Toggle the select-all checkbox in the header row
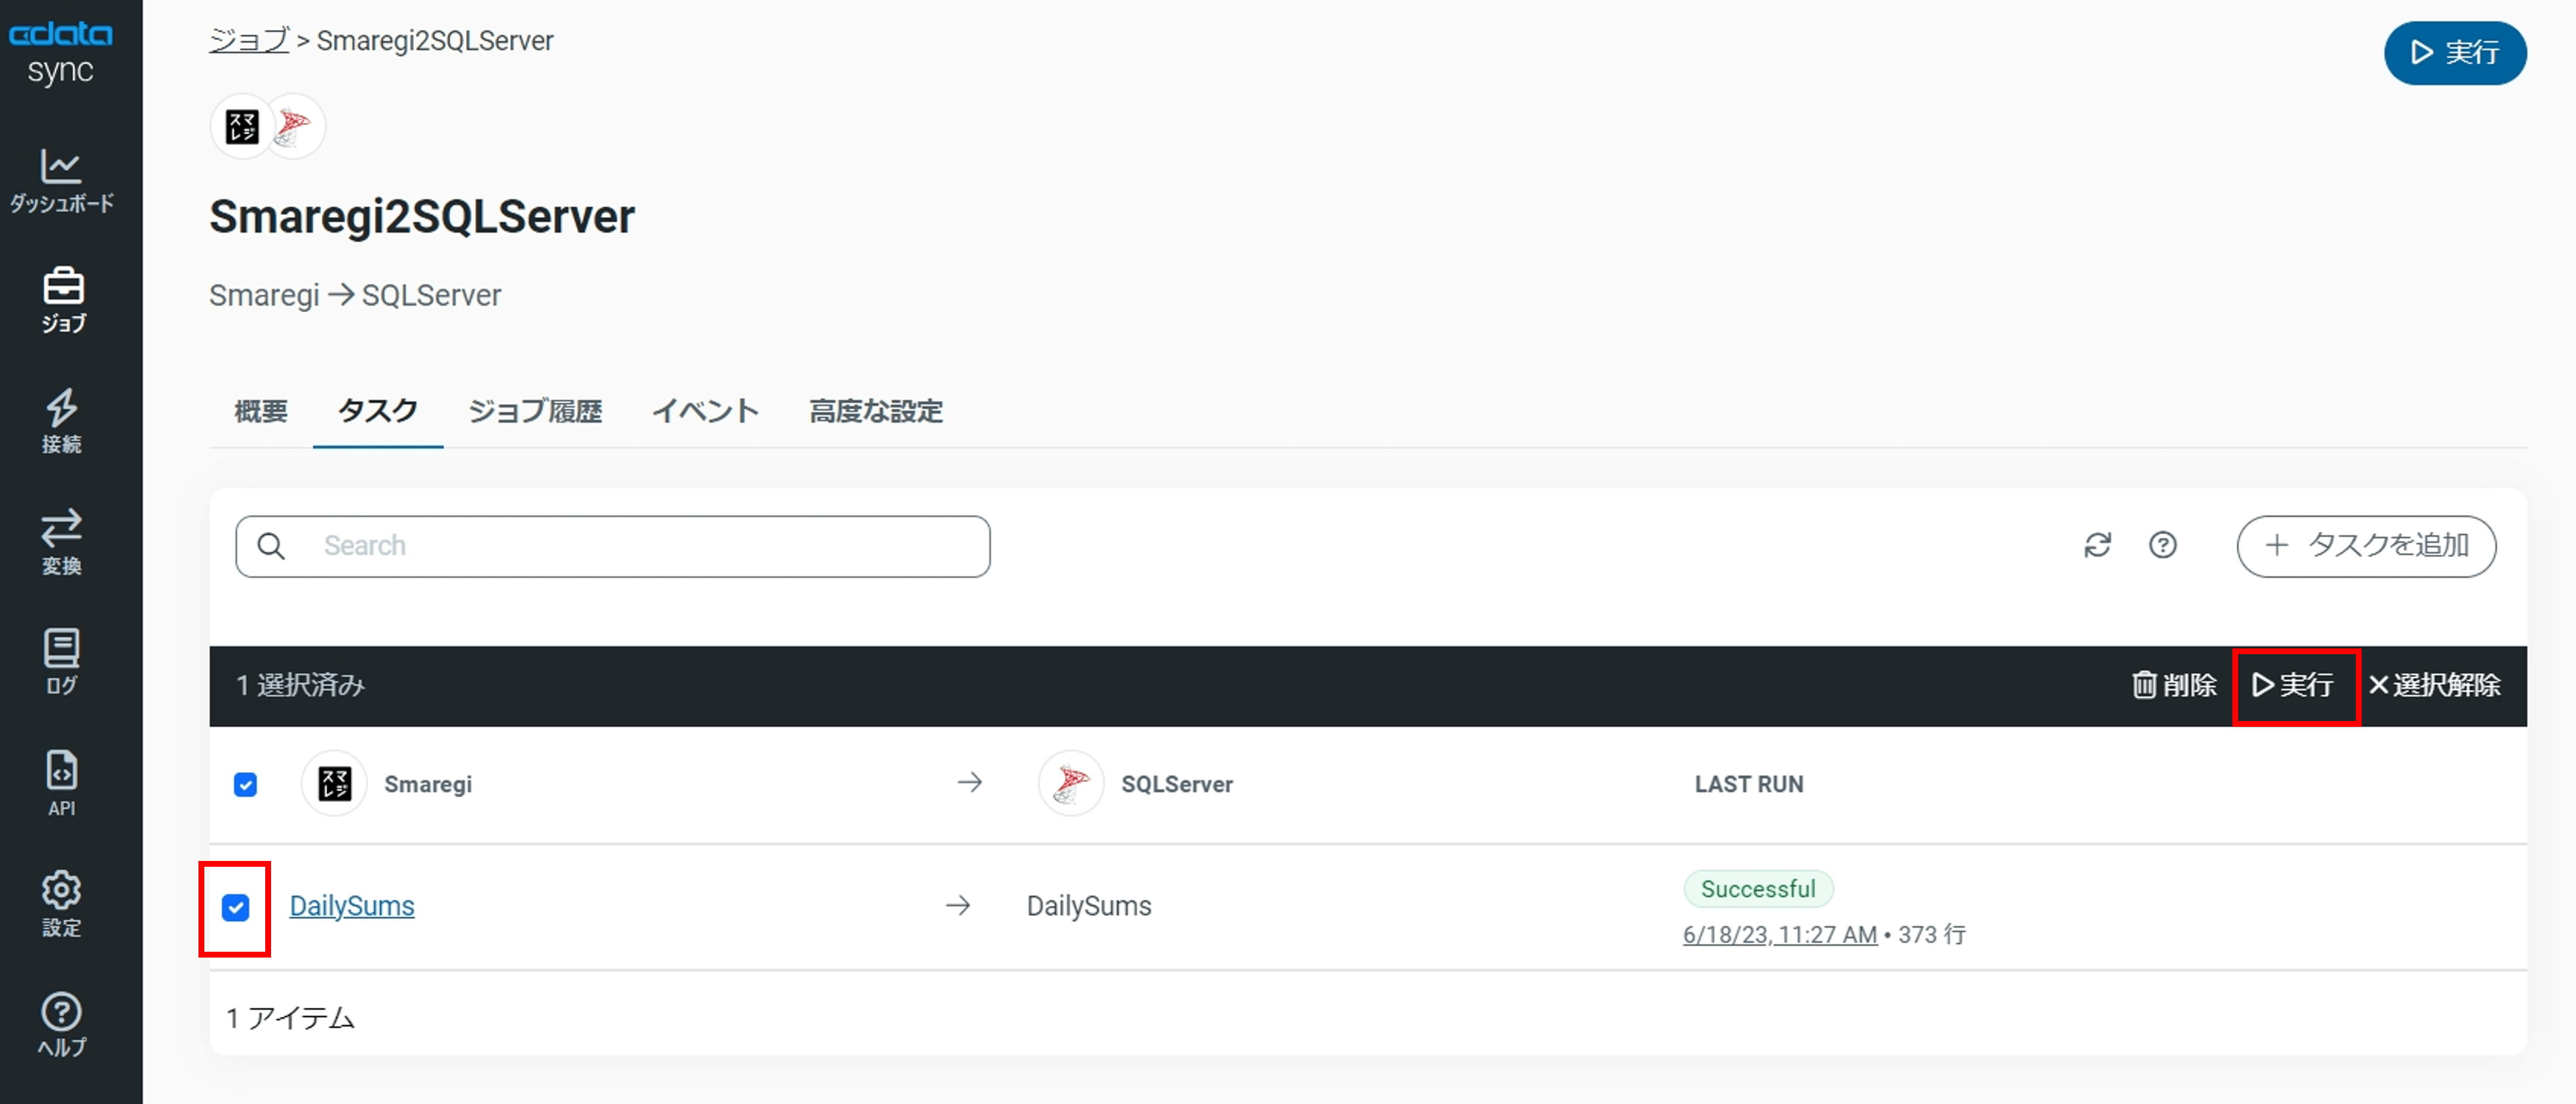Image resolution: width=2576 pixels, height=1104 pixels. coord(245,784)
